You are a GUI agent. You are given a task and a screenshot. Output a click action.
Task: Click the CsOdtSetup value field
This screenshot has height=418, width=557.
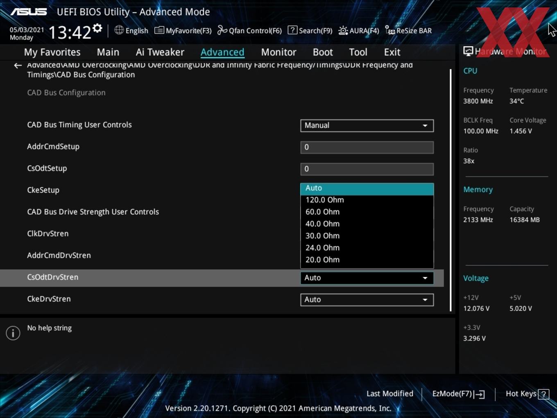(x=367, y=169)
